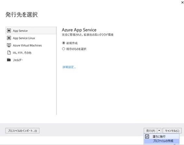
Task: Click the Azure App Service heading text
Action: 79,30
